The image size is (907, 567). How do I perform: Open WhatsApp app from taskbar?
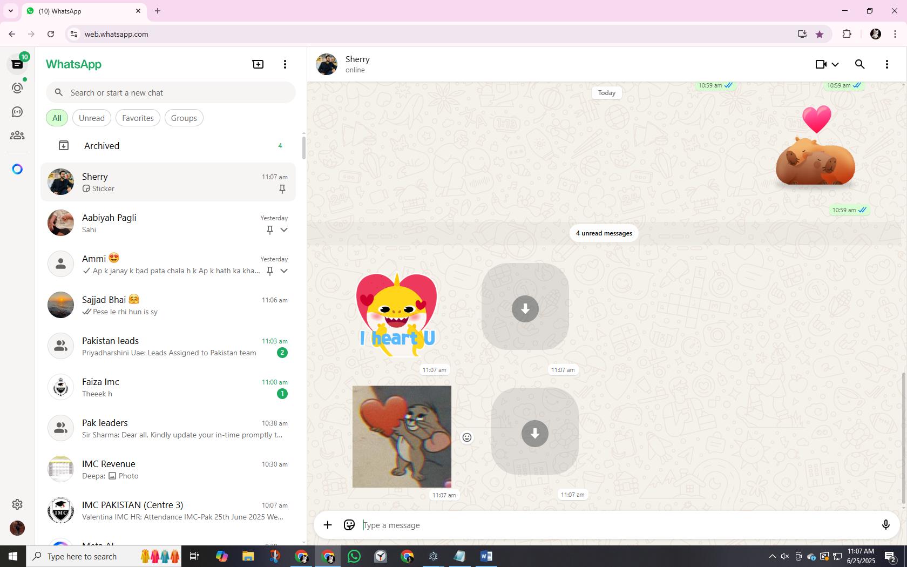354,556
